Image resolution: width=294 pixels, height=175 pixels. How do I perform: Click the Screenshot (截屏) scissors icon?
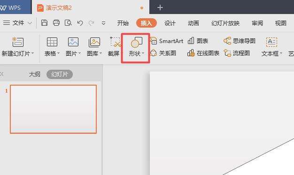pyautogui.click(x=115, y=42)
